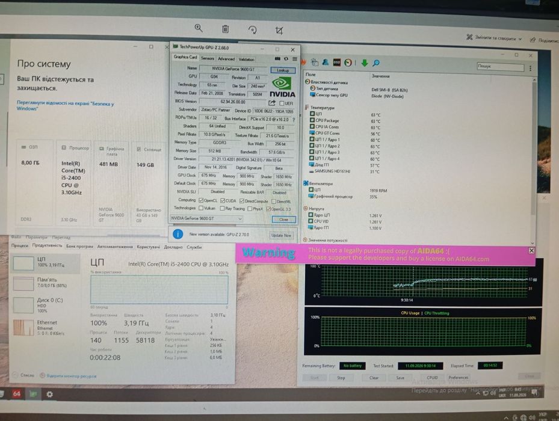
Task: Click the CPU Usage graph label in AIDA64
Action: (410, 313)
